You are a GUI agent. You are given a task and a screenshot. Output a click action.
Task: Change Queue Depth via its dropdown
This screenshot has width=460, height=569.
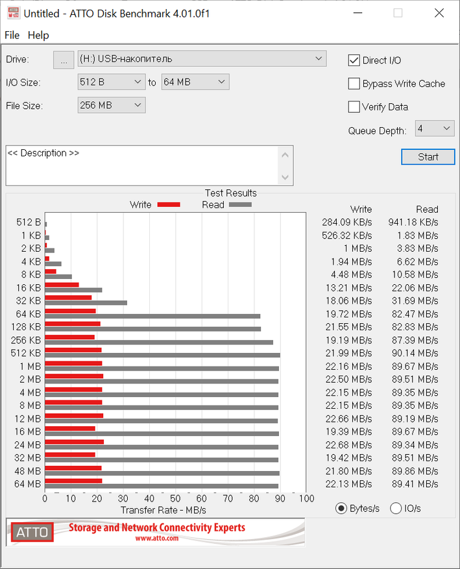[x=434, y=128]
